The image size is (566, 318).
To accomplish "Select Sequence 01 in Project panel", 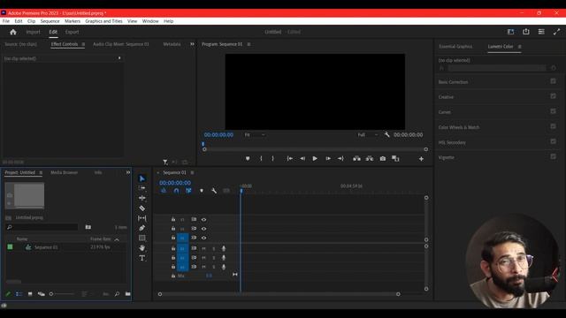I will coord(46,247).
